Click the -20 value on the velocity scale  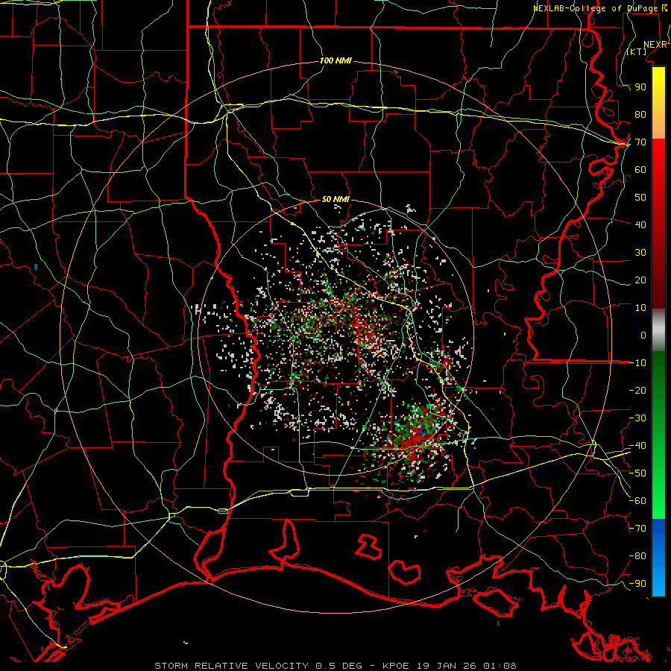(637, 391)
